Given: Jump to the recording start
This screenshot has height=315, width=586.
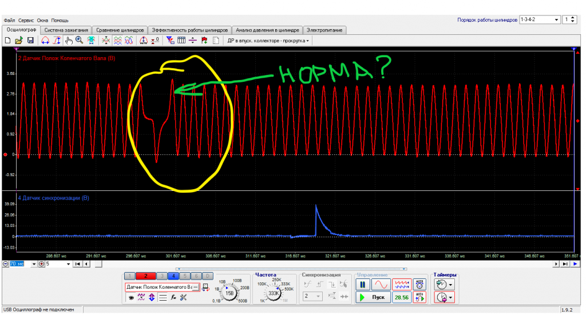Looking at the screenshot, I should click(x=77, y=264).
